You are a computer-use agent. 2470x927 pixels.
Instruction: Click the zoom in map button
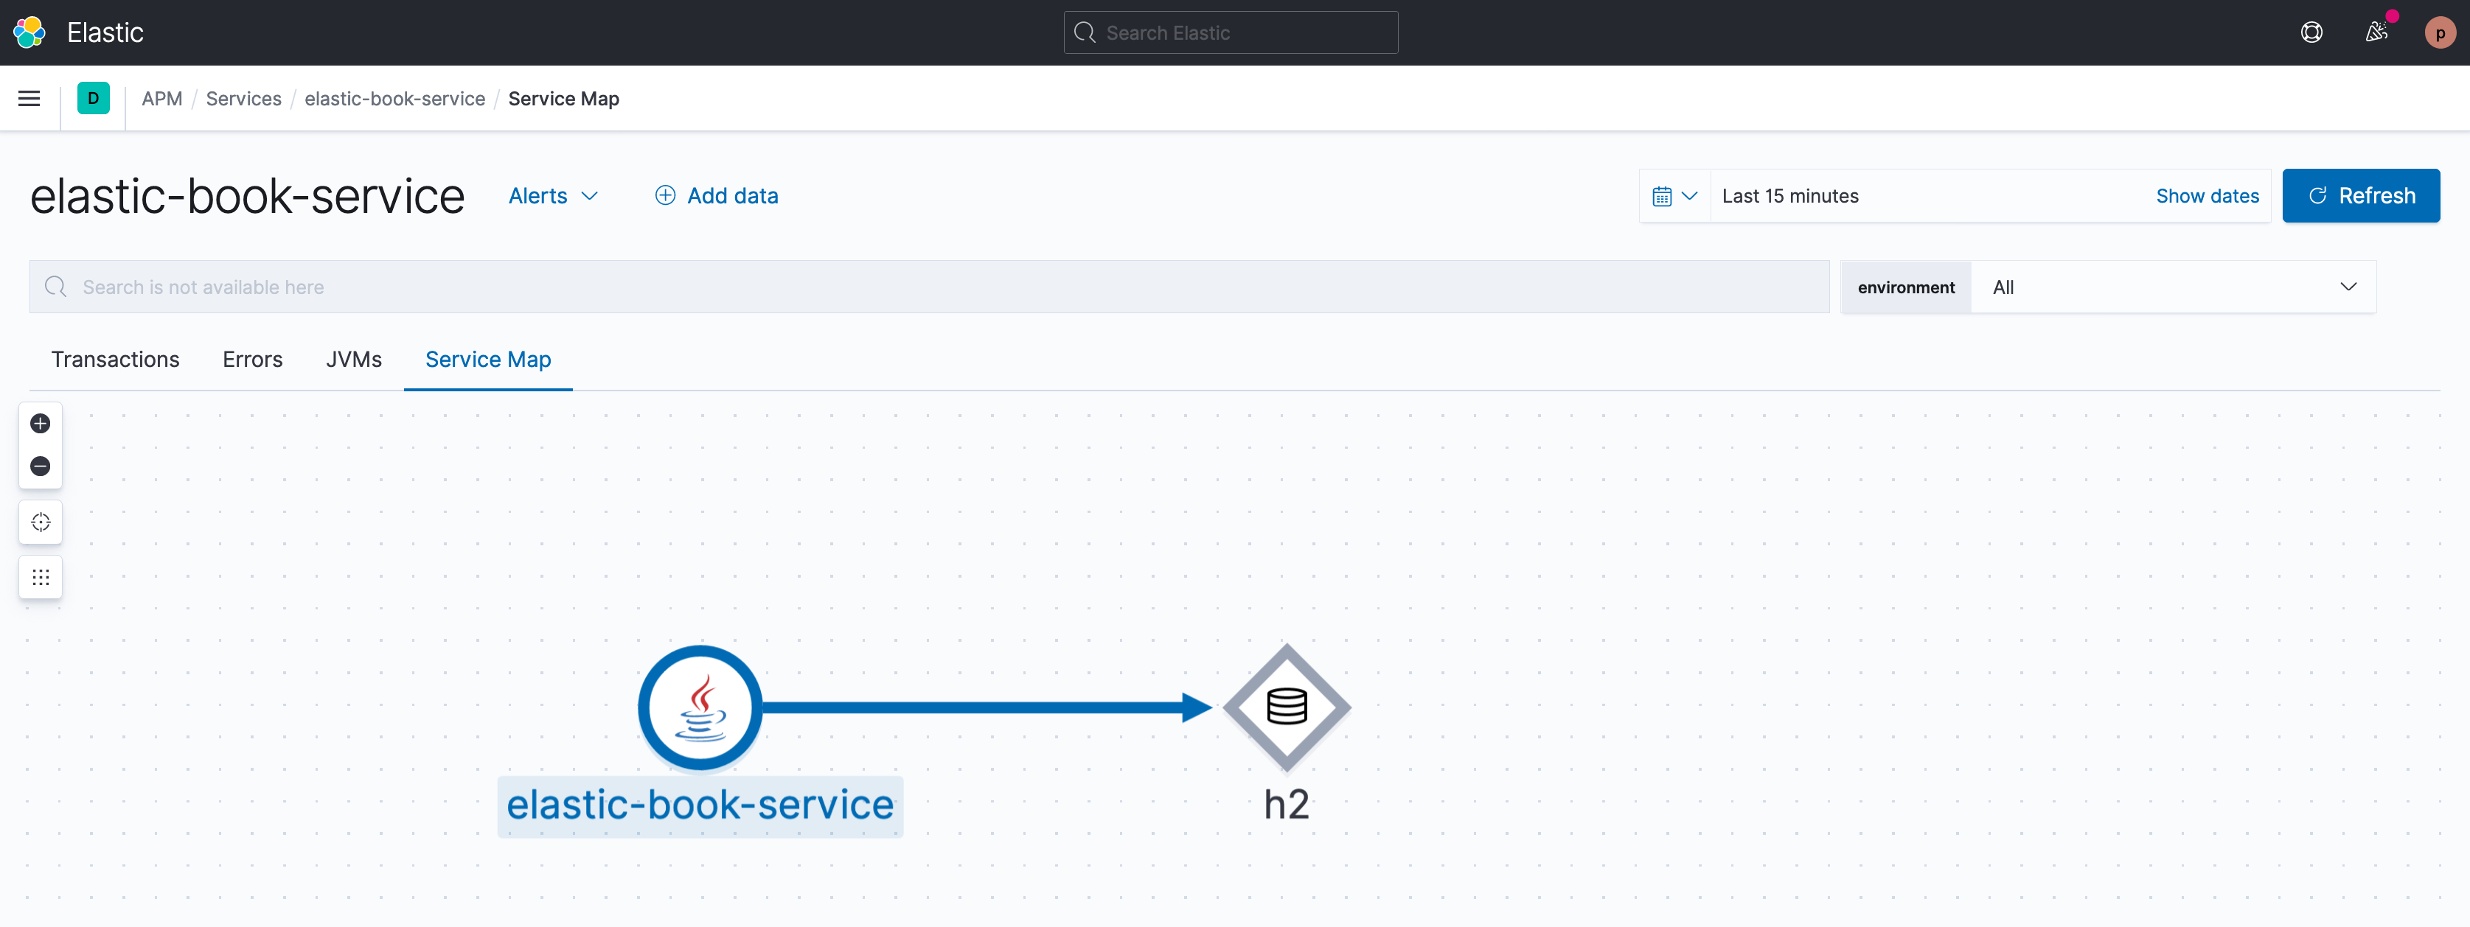tap(41, 423)
